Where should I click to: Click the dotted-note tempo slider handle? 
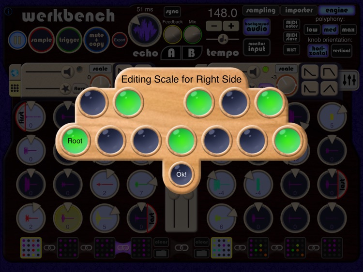click(223, 39)
